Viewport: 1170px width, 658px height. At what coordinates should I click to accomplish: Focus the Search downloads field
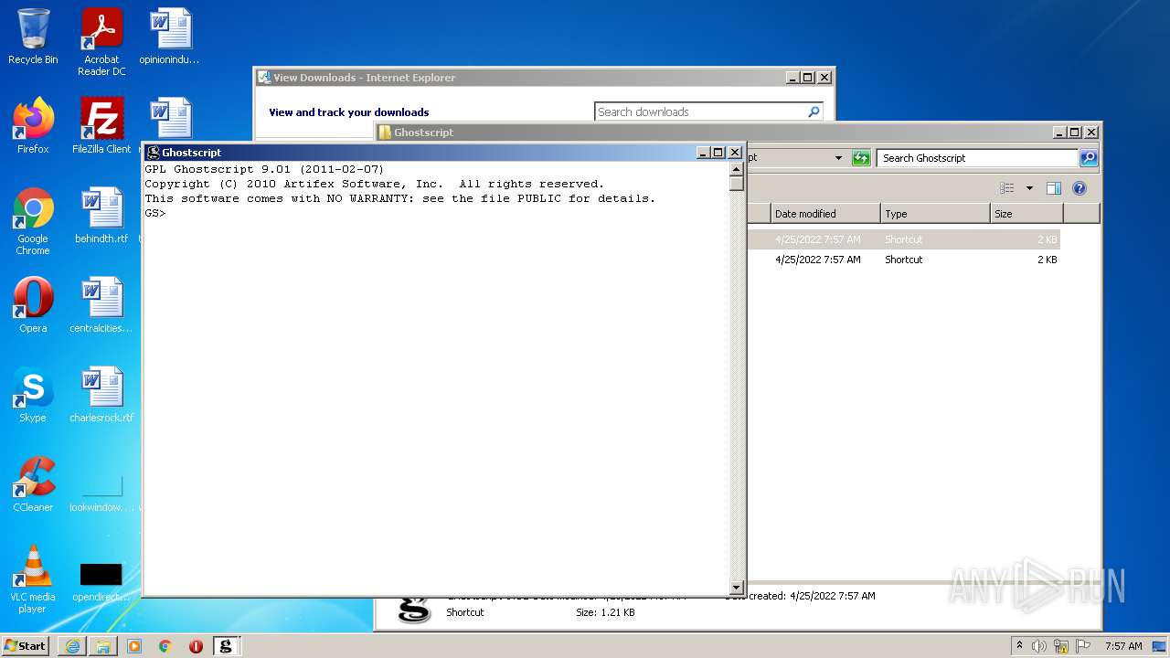pyautogui.click(x=699, y=111)
